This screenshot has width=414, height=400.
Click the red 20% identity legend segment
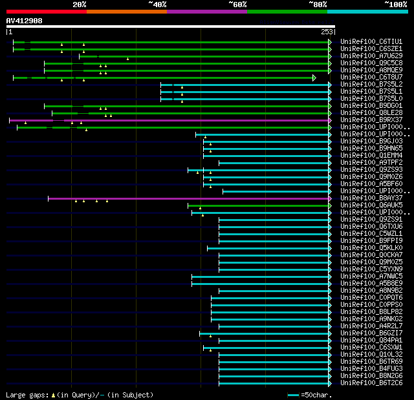47,12
